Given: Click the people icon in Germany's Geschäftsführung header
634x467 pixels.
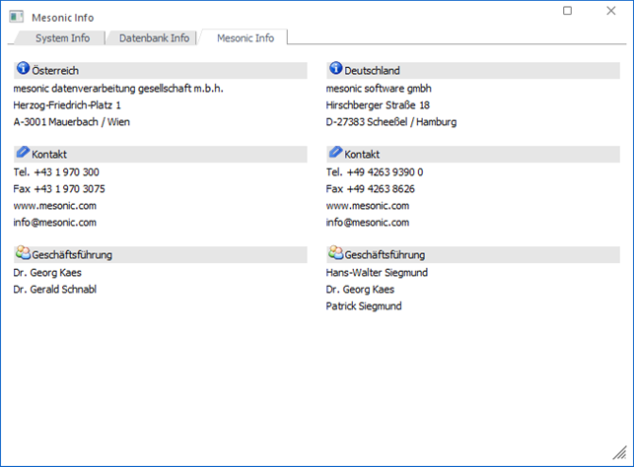Looking at the screenshot, I should (x=335, y=253).
